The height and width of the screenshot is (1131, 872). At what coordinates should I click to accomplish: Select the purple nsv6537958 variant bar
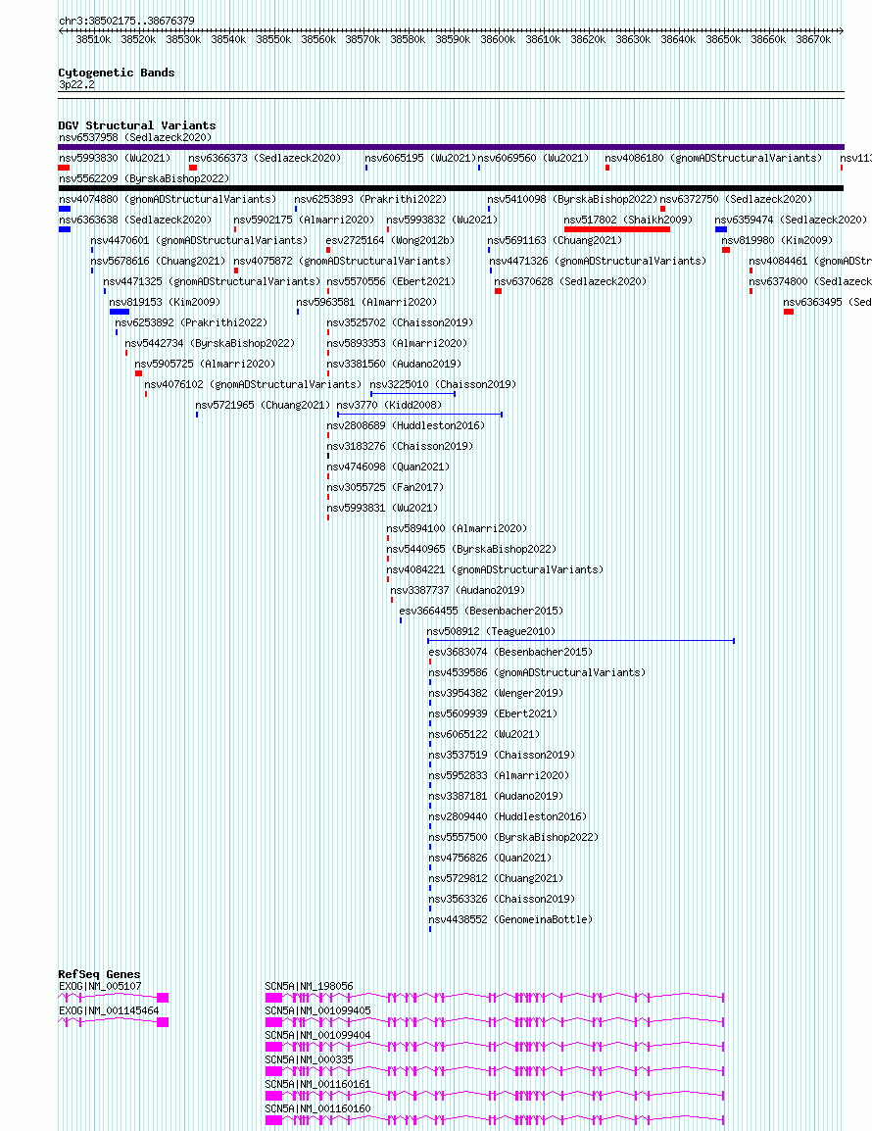(x=451, y=147)
